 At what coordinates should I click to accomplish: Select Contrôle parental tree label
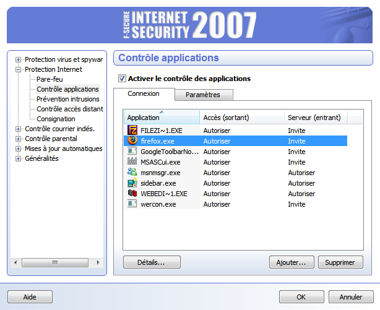51,139
